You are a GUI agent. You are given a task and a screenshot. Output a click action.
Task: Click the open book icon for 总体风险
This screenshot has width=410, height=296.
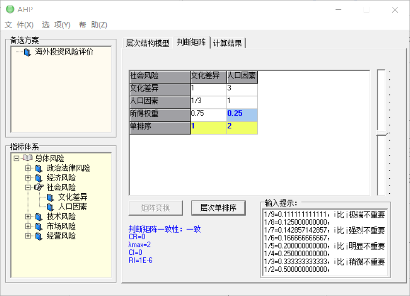pyautogui.click(x=27, y=158)
